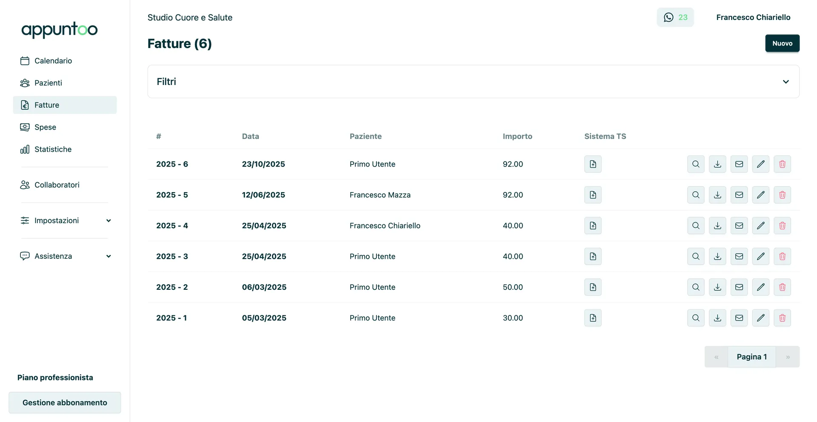This screenshot has height=422, width=817.
Task: Click the Sistema TS document icon for invoice 2025-6
Action: 593,164
